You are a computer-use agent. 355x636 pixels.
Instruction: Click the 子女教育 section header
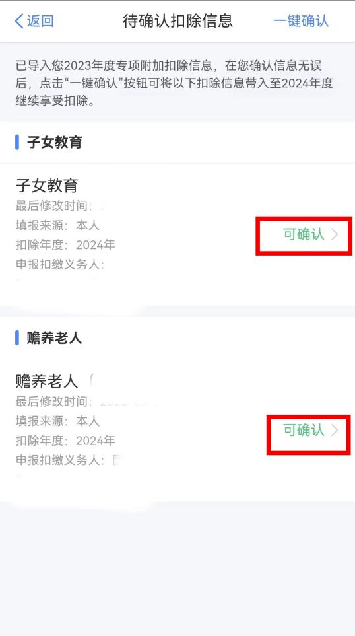pos(55,143)
